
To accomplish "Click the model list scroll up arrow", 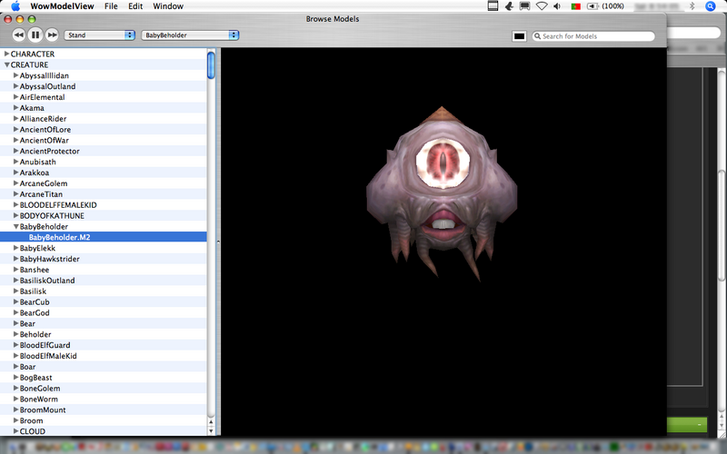I will (211, 422).
